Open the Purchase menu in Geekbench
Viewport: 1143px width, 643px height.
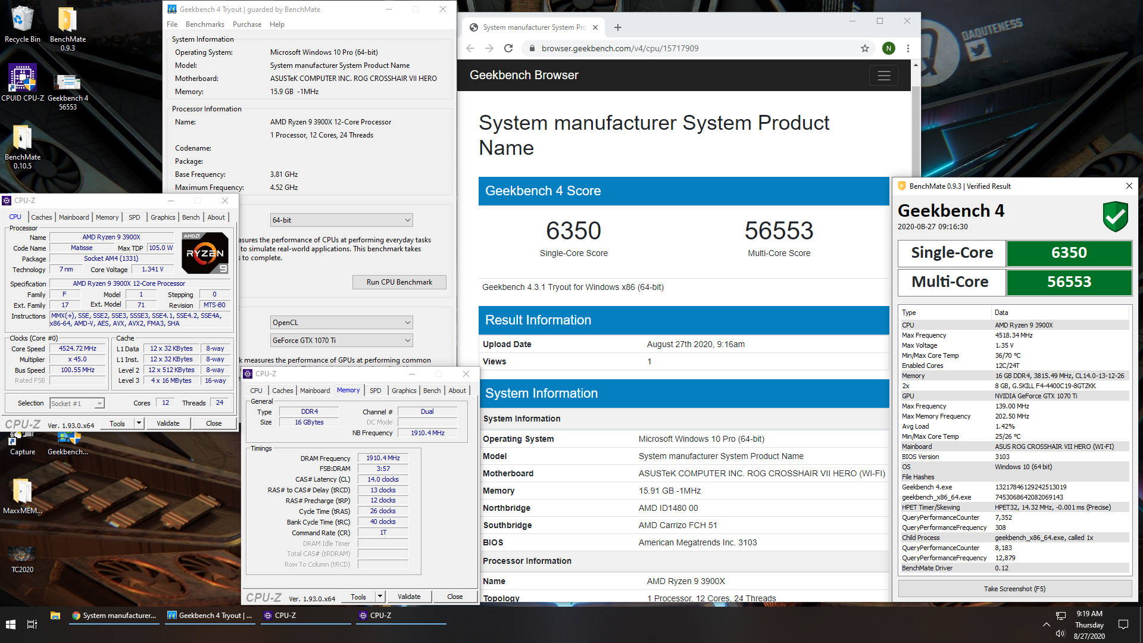[x=247, y=24]
